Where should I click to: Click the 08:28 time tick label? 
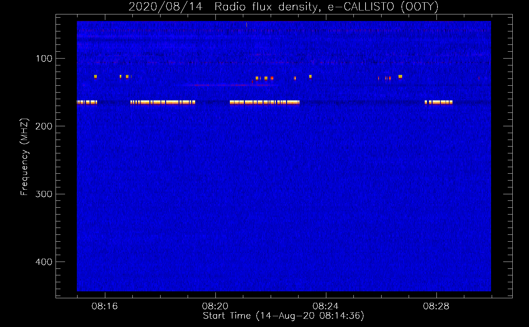(436, 306)
